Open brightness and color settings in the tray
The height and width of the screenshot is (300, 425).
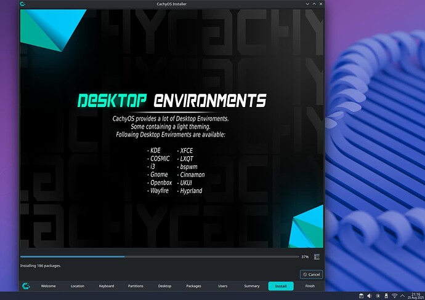(378, 296)
